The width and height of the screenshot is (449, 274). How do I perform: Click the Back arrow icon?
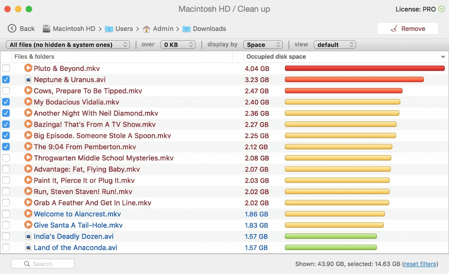point(12,29)
